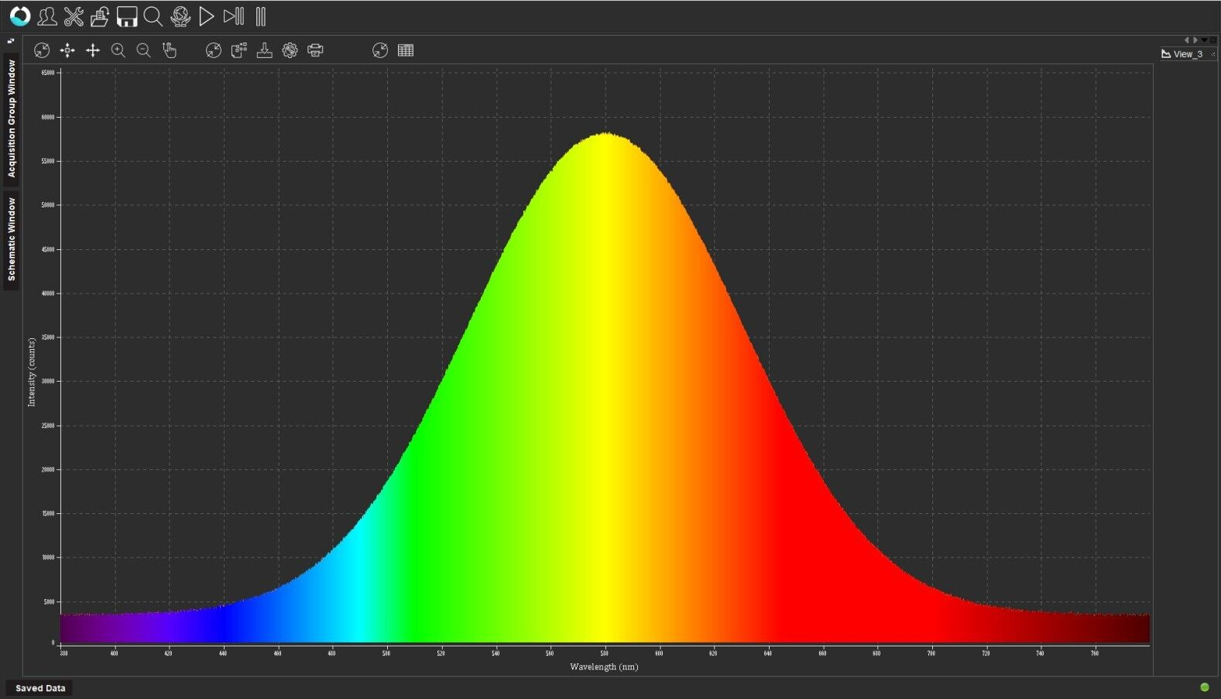The width and height of the screenshot is (1221, 699).
Task: Click the first scale-to-fill graph icon
Action: (42, 50)
